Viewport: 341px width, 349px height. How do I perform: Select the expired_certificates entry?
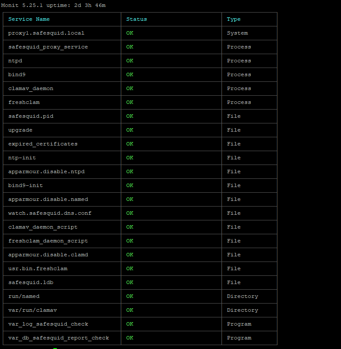click(43, 144)
